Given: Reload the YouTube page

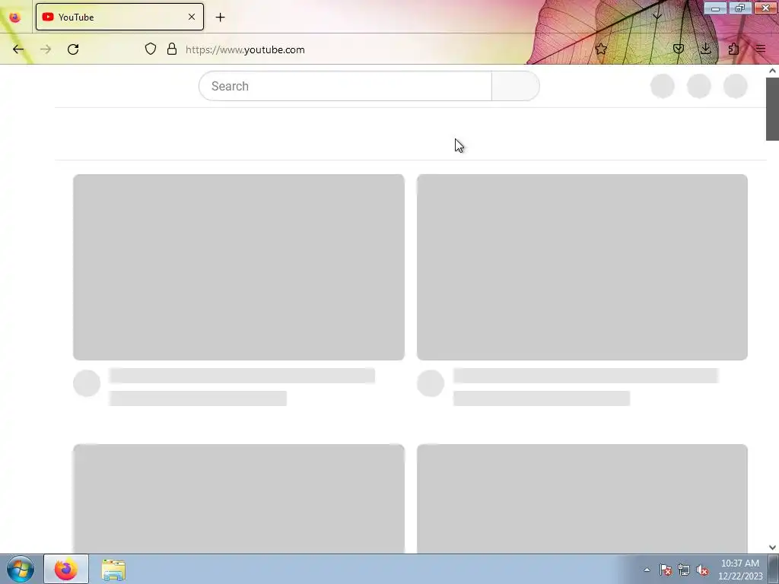Looking at the screenshot, I should click(x=73, y=49).
